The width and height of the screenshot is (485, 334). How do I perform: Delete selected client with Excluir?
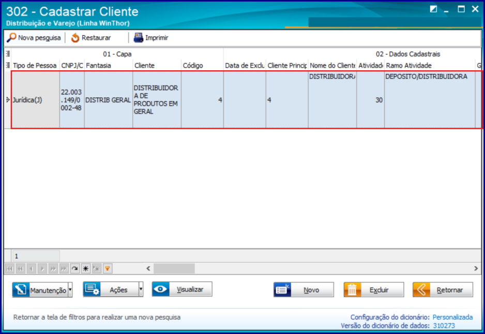pyautogui.click(x=374, y=290)
